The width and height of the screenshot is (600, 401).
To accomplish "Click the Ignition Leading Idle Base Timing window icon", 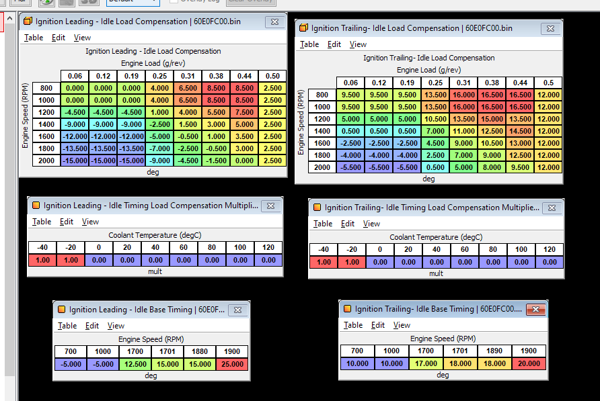I will tap(61, 310).
